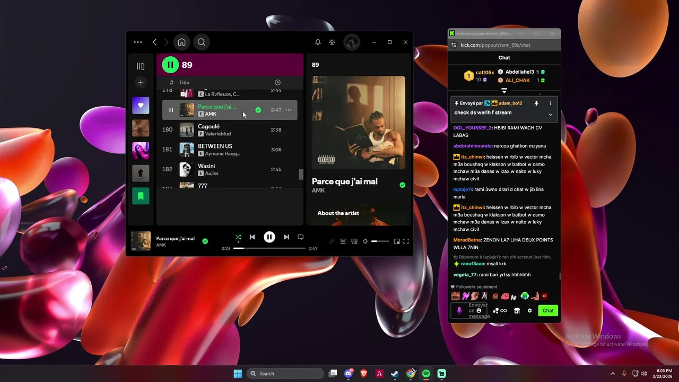Open the Windows Start menu
The width and height of the screenshot is (679, 382).
point(238,374)
